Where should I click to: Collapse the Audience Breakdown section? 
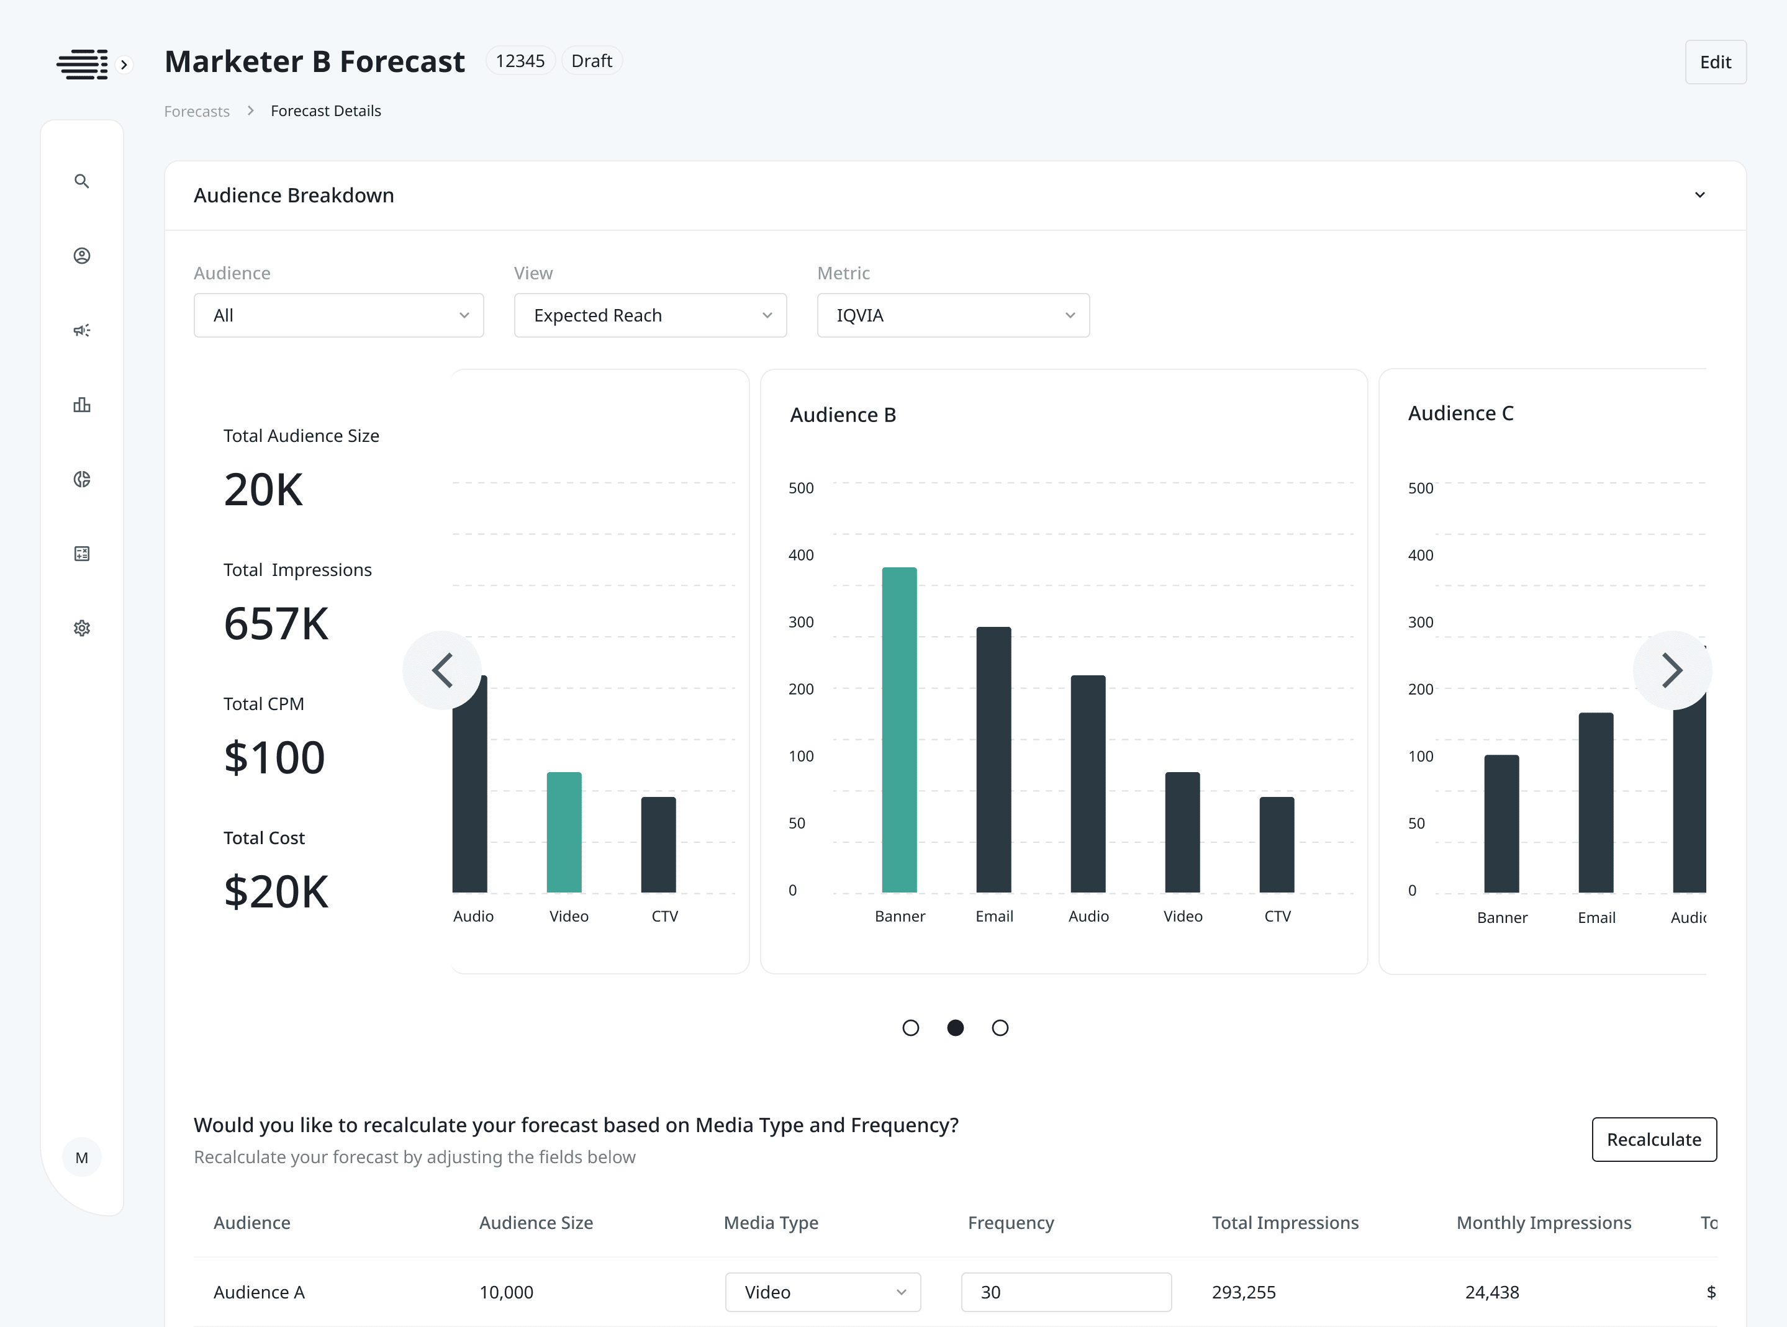[x=1699, y=194]
